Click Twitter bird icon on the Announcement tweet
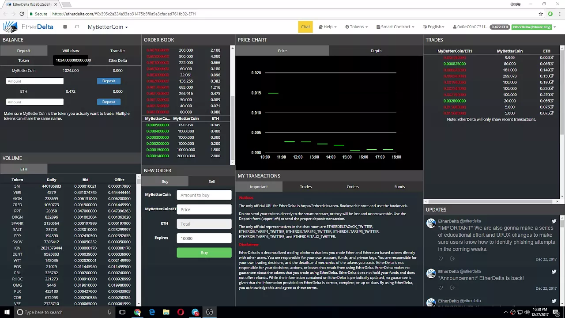Screen dimensions: 565x318 [554, 272]
